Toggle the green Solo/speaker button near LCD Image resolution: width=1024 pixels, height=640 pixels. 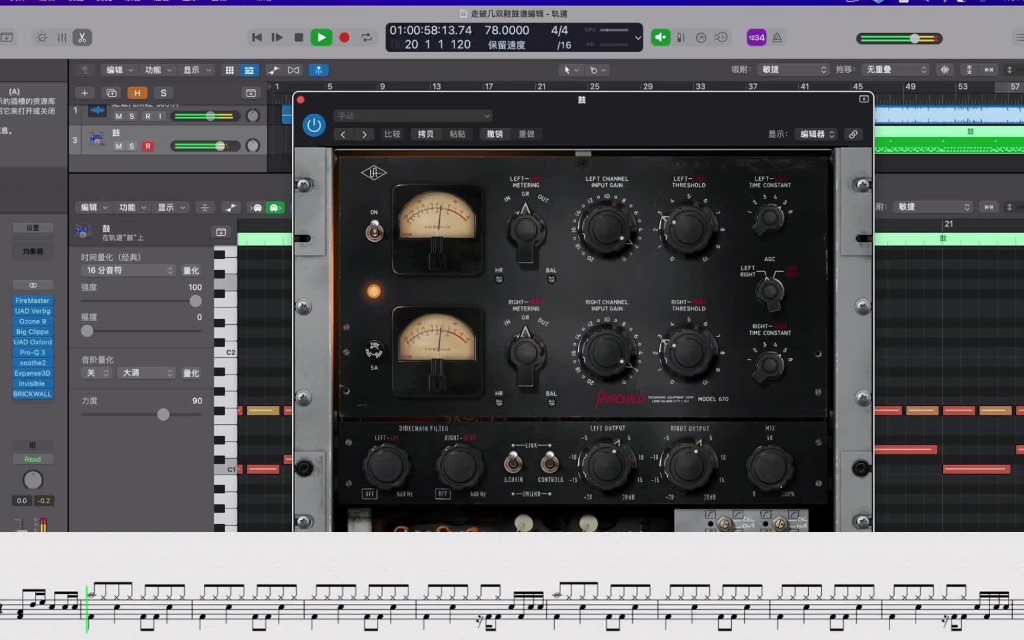coord(661,37)
